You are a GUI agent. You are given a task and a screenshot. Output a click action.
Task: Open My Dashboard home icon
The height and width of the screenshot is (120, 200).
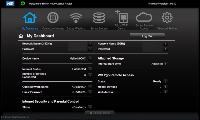coord(30,18)
